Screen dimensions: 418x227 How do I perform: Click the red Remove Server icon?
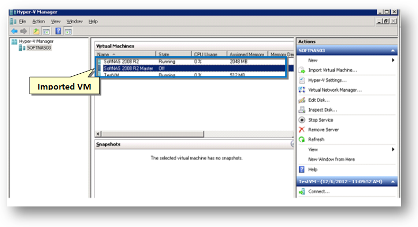click(x=302, y=130)
